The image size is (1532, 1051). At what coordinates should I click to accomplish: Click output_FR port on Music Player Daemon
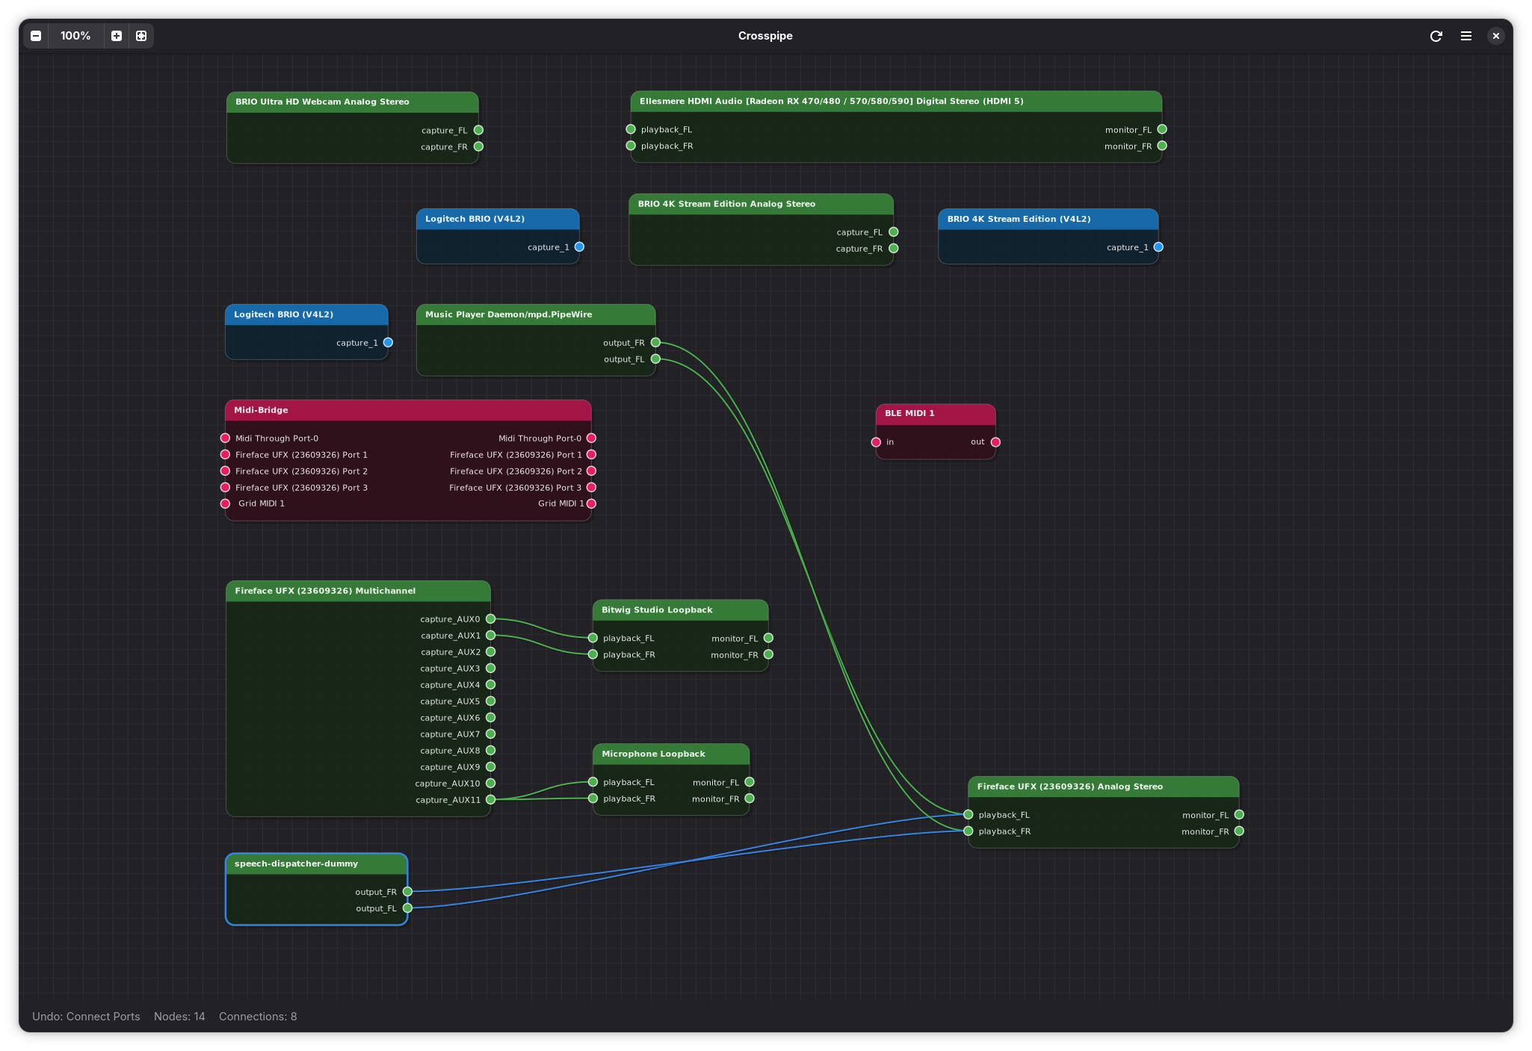coord(655,342)
